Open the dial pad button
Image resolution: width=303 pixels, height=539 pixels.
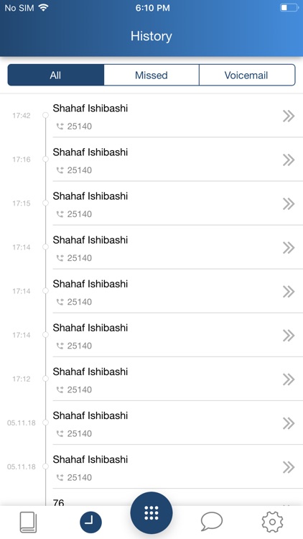tap(151, 513)
